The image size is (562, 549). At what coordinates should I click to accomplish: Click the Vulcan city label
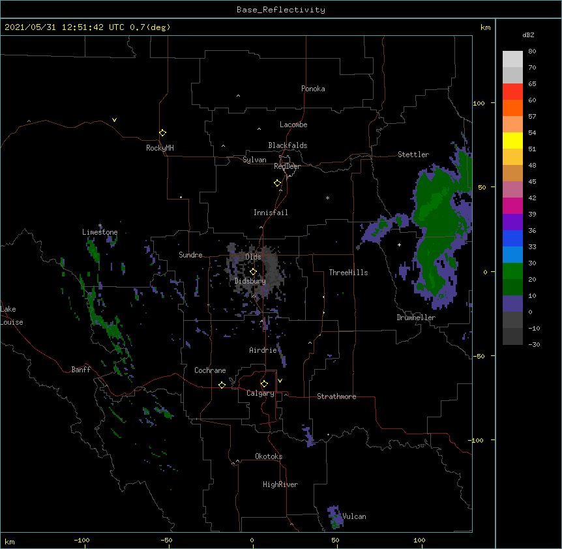point(354,516)
